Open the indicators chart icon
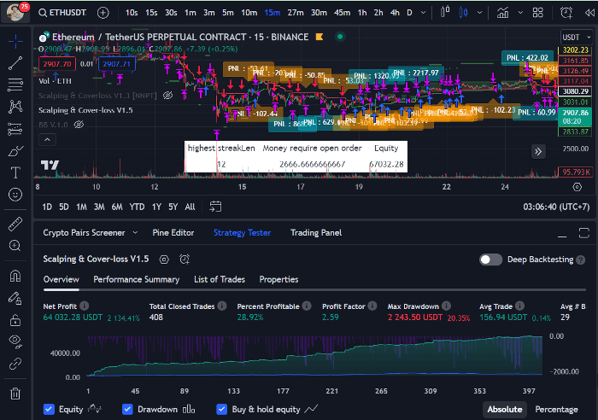 pyautogui.click(x=502, y=13)
